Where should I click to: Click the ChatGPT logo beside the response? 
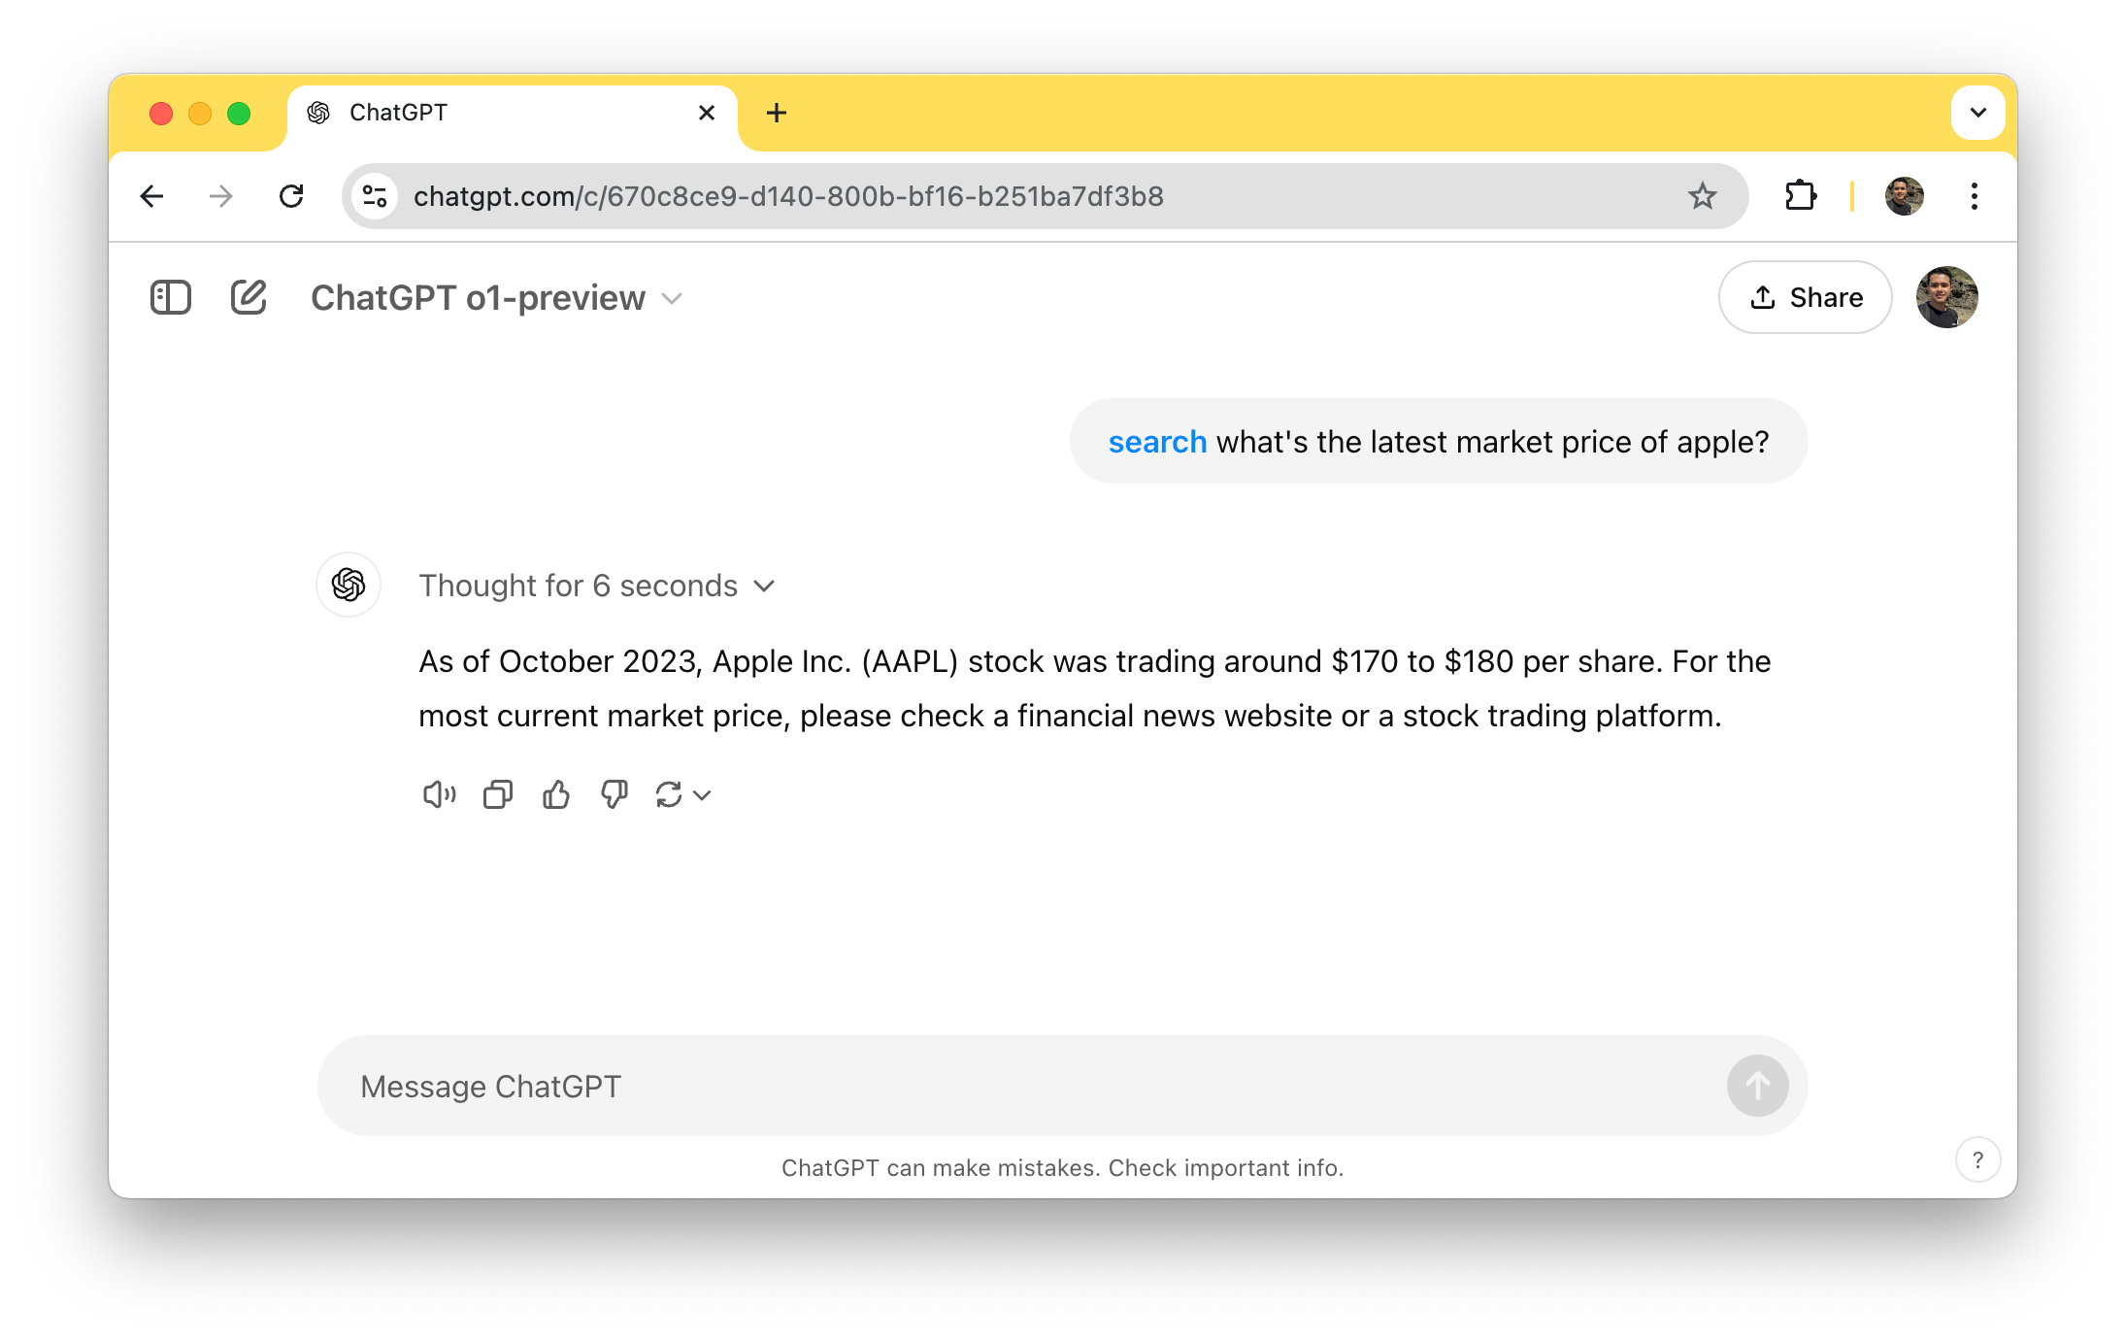pos(349,585)
